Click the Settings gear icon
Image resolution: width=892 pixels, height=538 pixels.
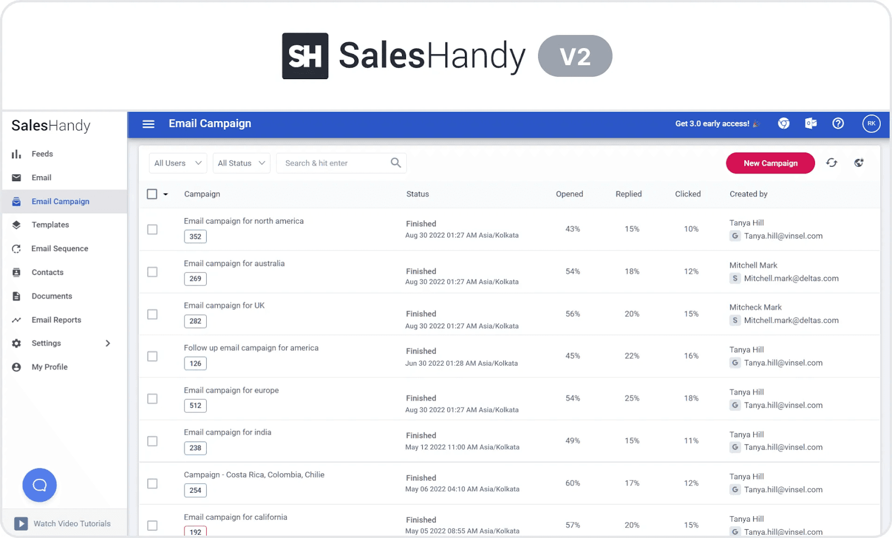pos(17,343)
